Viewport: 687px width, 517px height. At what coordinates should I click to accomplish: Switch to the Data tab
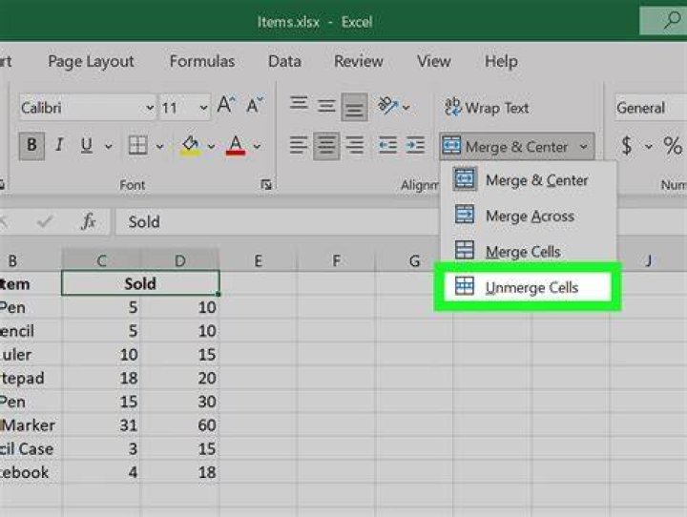[x=284, y=61]
